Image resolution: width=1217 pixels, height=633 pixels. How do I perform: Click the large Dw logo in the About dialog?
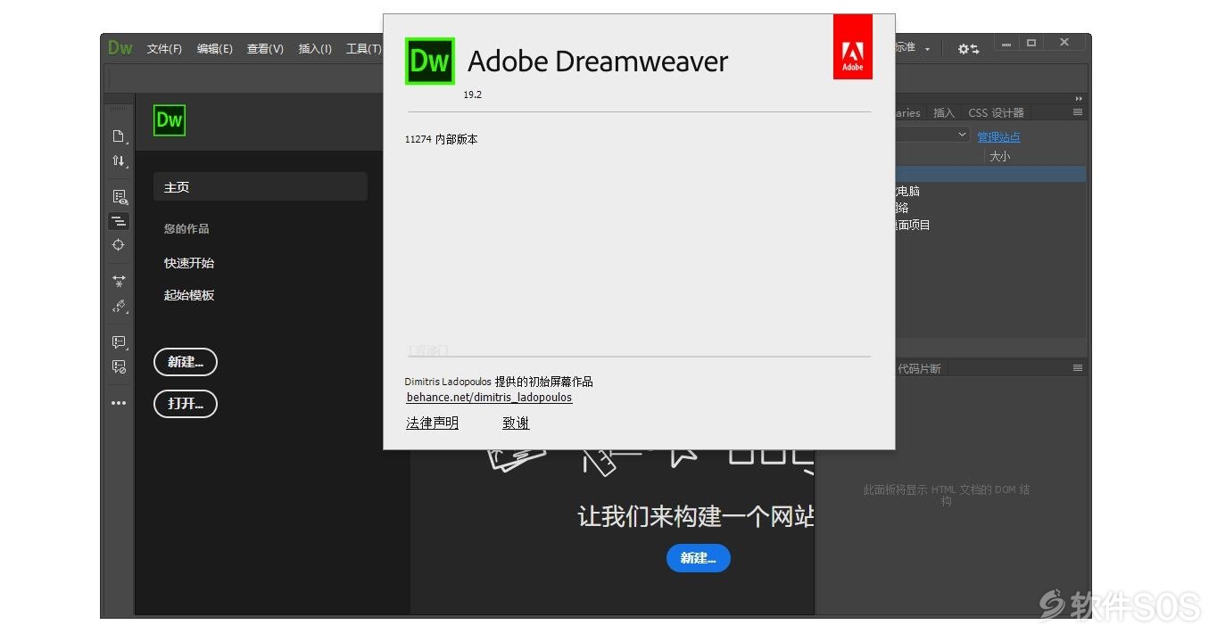[x=430, y=61]
